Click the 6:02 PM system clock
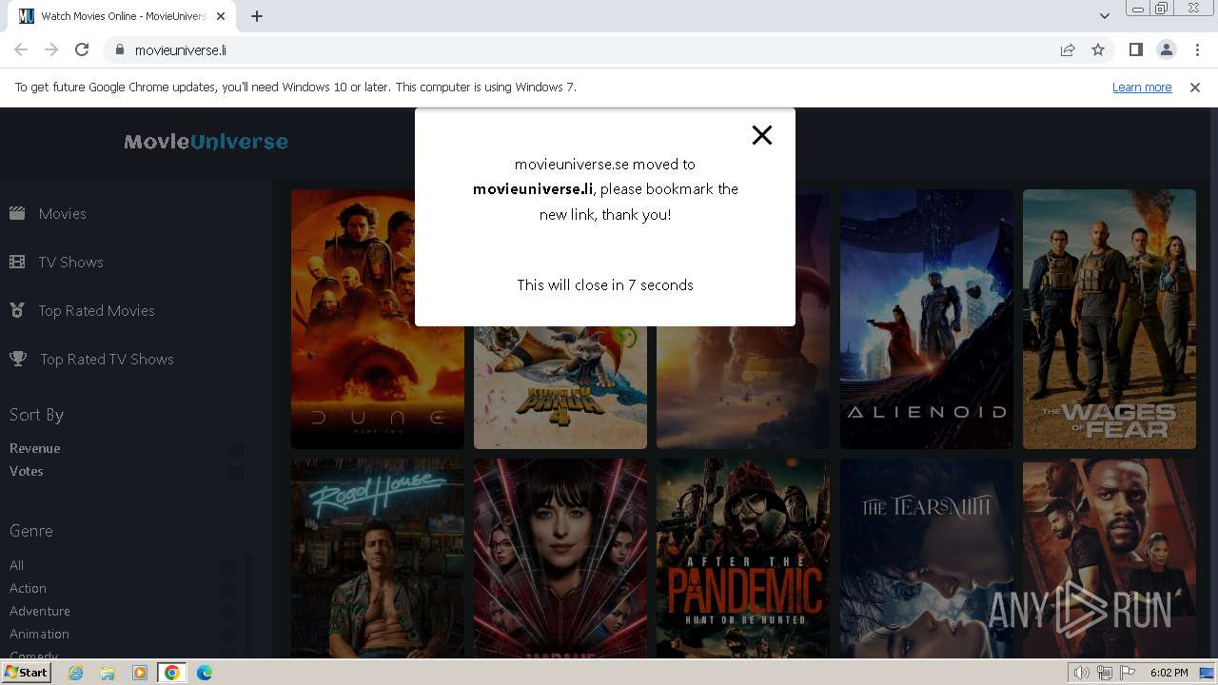The height and width of the screenshot is (685, 1218). pyautogui.click(x=1169, y=673)
